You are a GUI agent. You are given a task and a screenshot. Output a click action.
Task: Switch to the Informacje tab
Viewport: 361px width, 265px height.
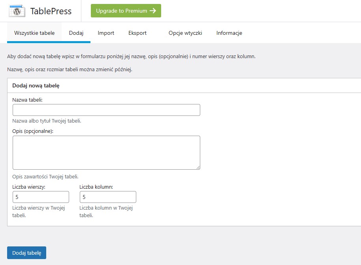[x=229, y=33]
